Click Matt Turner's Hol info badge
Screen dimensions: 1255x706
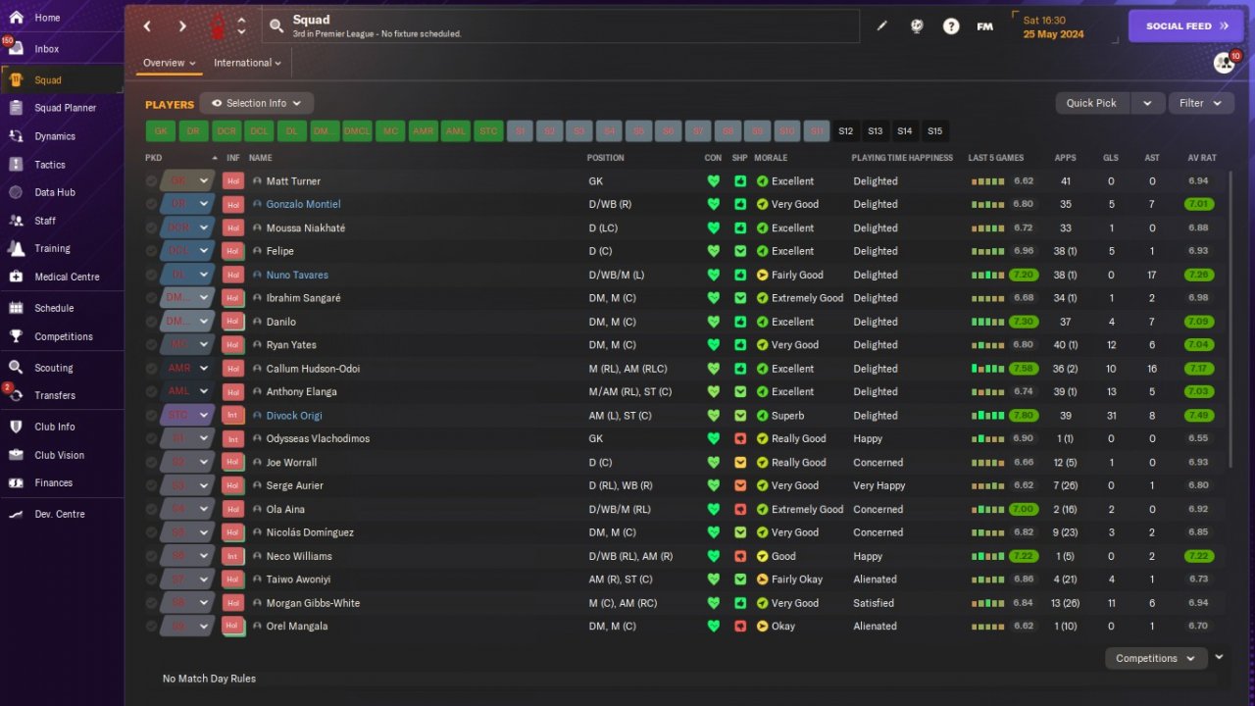(x=233, y=181)
